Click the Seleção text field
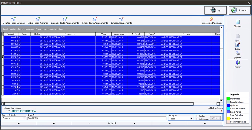The width and height of the screenshot is (252, 130). (x=97, y=118)
